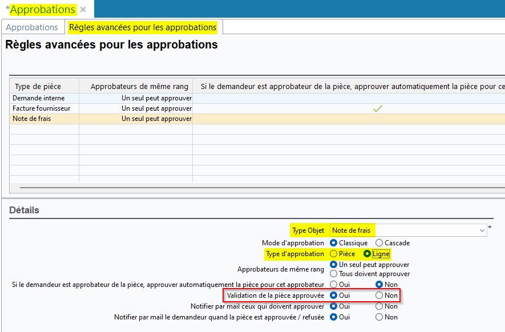
Task: Open Règles avancées pour les approbations tab
Action: pyautogui.click(x=143, y=27)
